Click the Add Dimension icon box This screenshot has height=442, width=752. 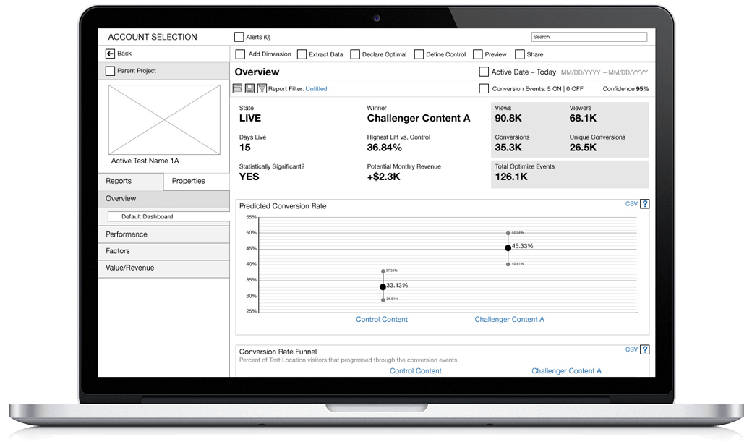240,54
